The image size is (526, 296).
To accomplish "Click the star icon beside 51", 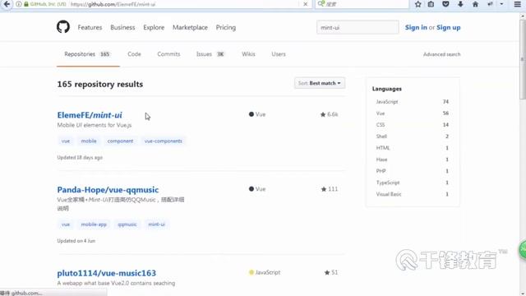I will [327, 272].
